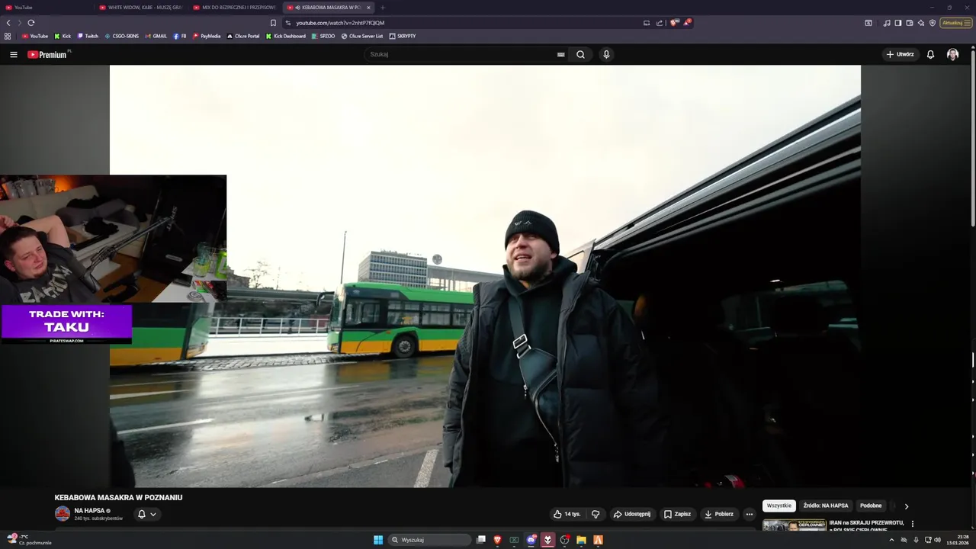Open Kick Dashboard bookmark
The width and height of the screenshot is (976, 549).
point(286,36)
